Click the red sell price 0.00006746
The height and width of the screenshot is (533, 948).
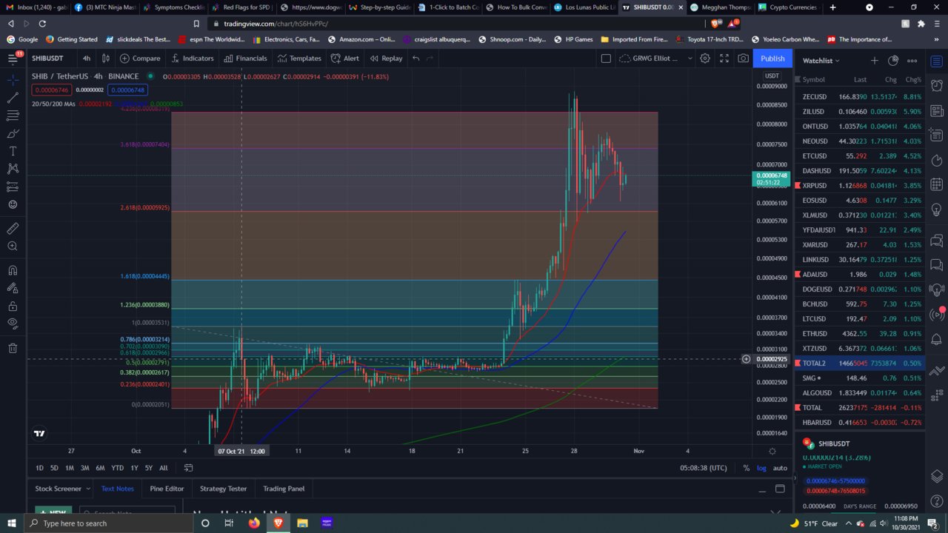click(51, 90)
